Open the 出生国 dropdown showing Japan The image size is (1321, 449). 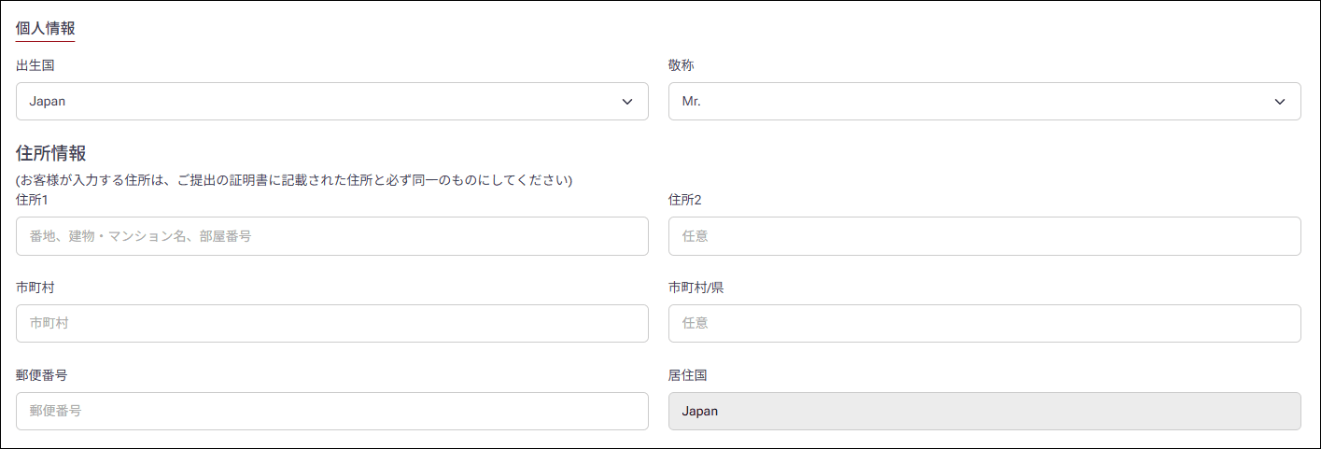[332, 101]
